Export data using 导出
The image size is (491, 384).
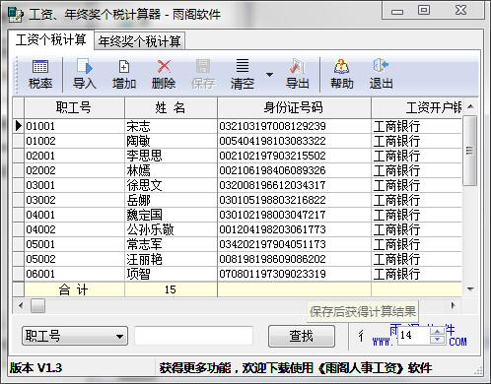297,75
